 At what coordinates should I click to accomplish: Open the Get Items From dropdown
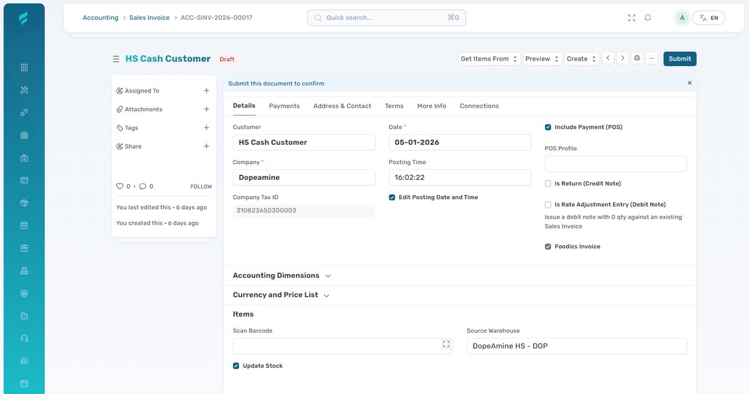488,58
